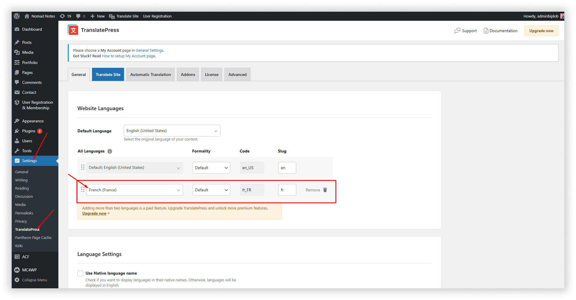
Task: Open Discussion under Settings submenu
Action: pyautogui.click(x=24, y=197)
